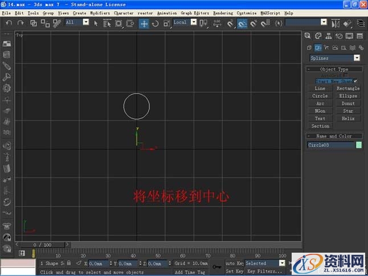Click the Rectangular Selection Region icon

coord(118,23)
